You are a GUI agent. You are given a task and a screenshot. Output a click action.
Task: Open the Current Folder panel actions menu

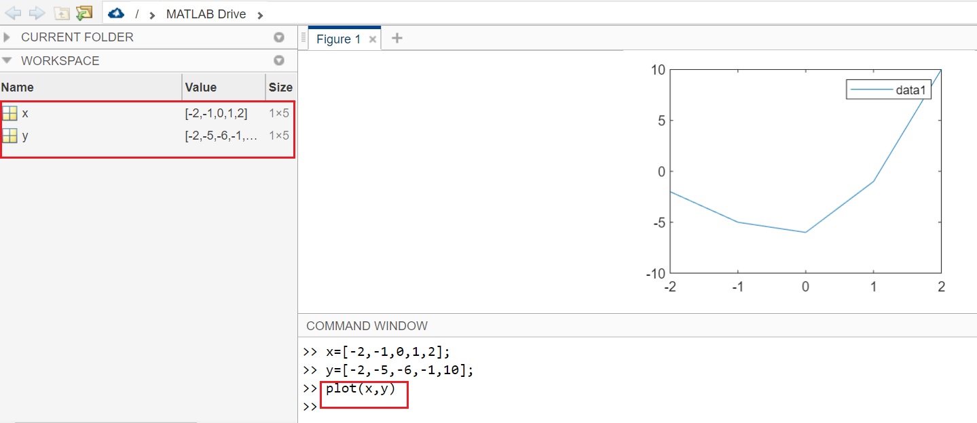(278, 37)
